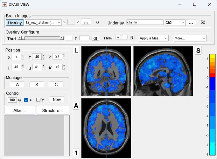217x159 pixels.
Task: Increase the Z position with up stepper
Action: (64, 55)
